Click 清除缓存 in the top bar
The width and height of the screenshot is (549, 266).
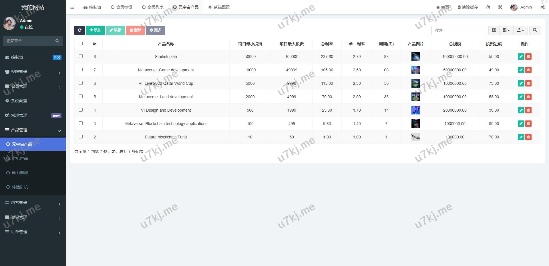tap(468, 7)
